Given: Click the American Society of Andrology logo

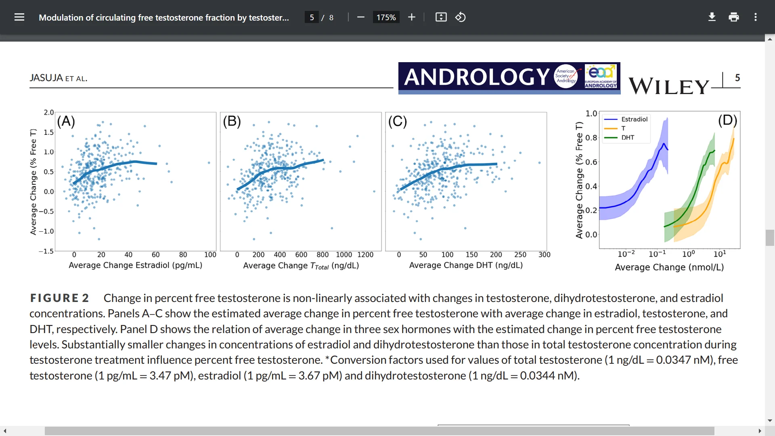Looking at the screenshot, I should [x=566, y=76].
